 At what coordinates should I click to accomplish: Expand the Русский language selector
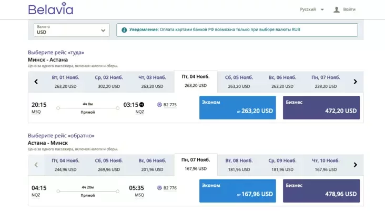point(312,9)
